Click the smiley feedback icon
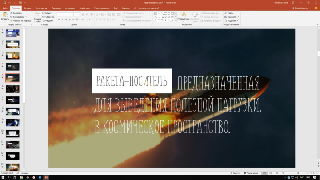The height and width of the screenshot is (180, 320). pyautogui.click(x=316, y=8)
